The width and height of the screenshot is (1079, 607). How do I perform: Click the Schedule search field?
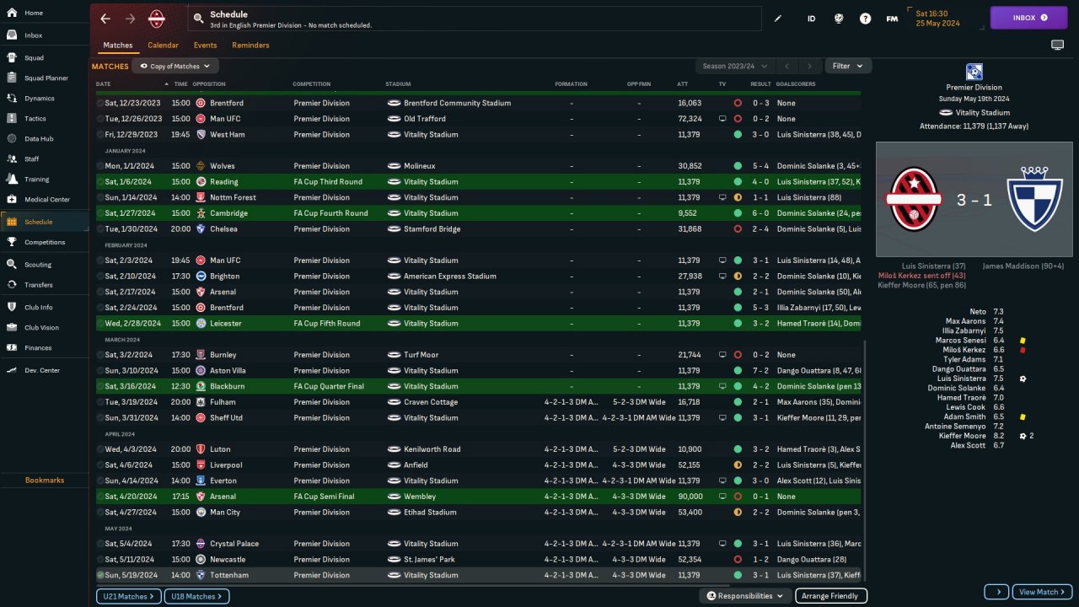pos(475,19)
